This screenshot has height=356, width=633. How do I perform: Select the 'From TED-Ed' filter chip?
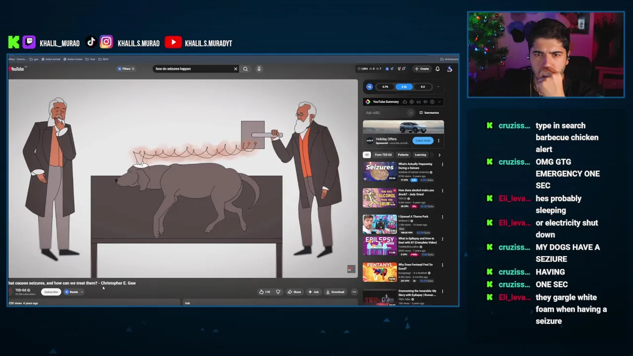pos(383,155)
